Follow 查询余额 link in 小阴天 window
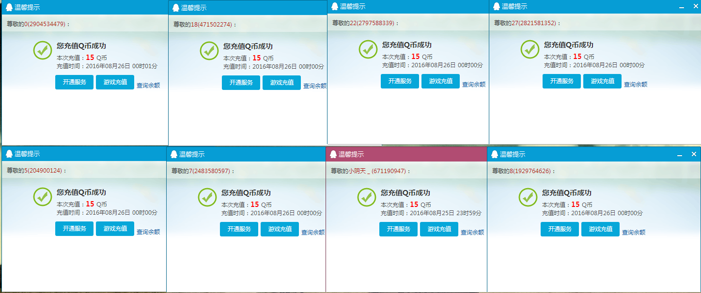Viewport: 701px width, 293px height. click(472, 233)
